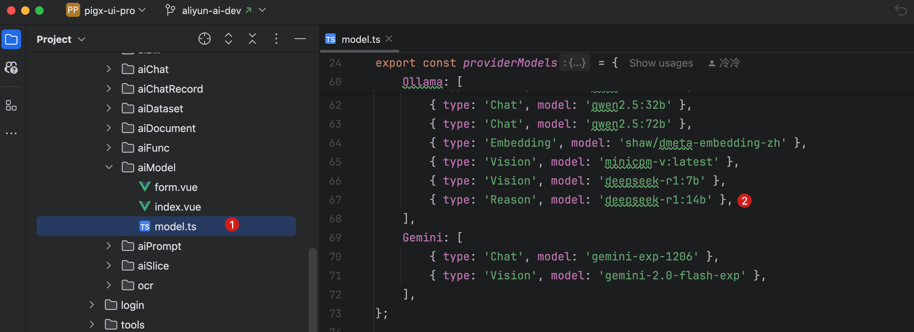
Task: Click 'Reason' type string on line 67
Action: (x=510, y=200)
